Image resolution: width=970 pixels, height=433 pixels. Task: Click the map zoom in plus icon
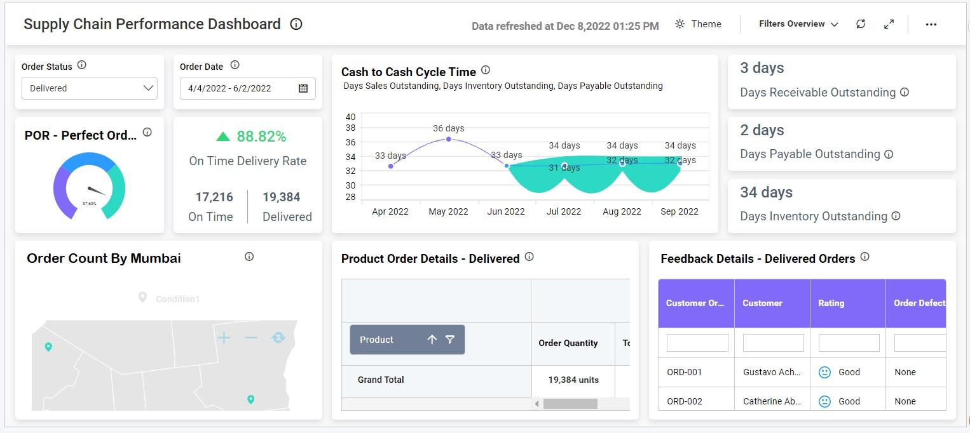224,338
